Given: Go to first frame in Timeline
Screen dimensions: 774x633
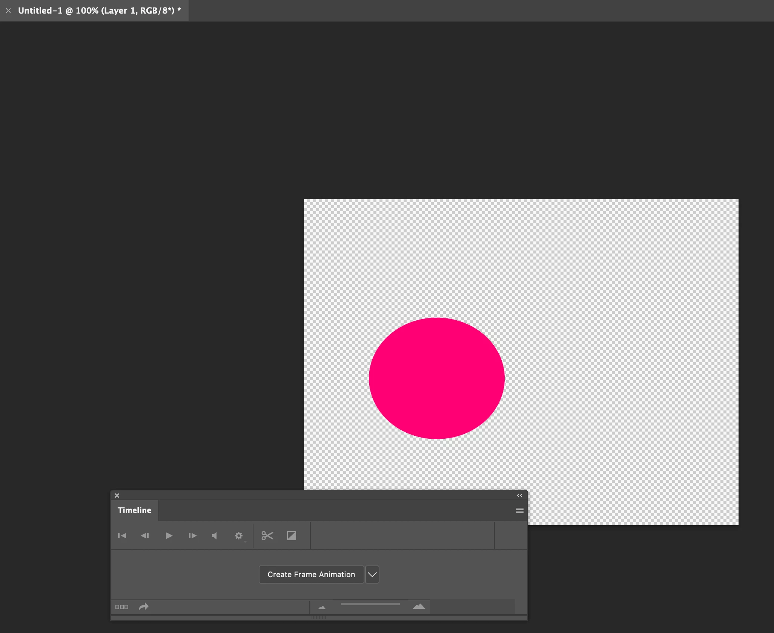Looking at the screenshot, I should pyautogui.click(x=122, y=536).
